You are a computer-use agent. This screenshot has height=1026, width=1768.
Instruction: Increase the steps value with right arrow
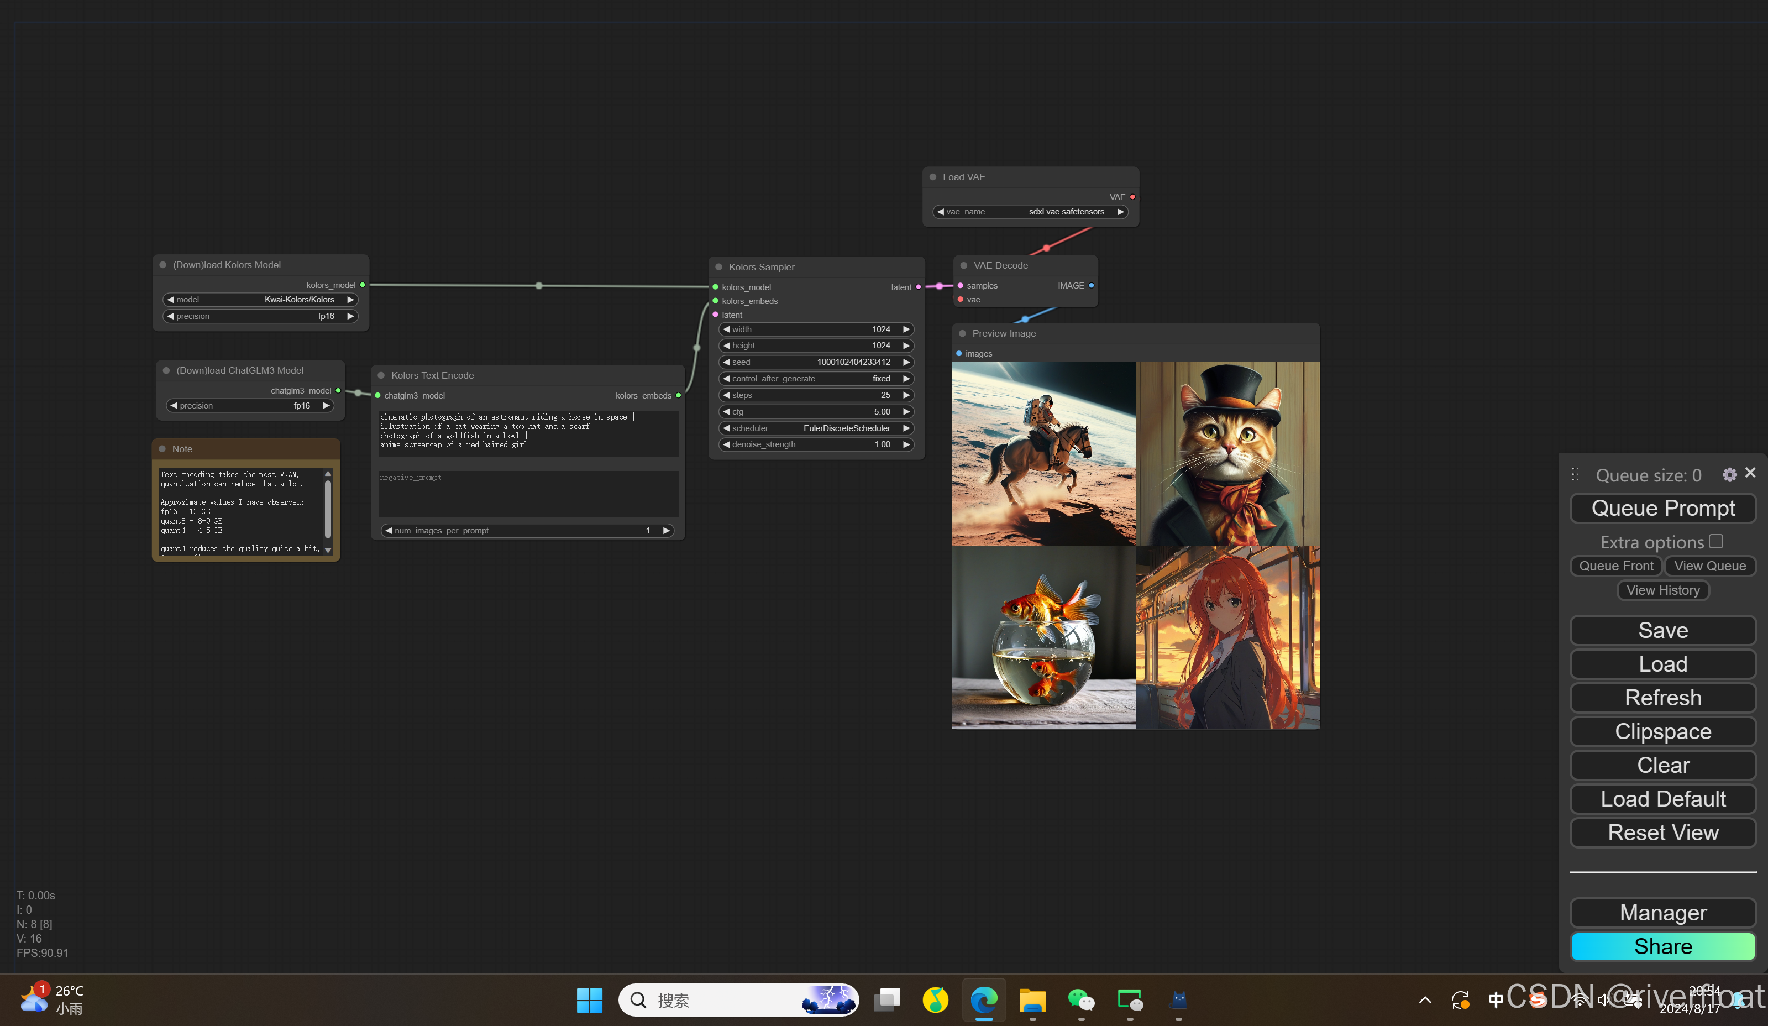[906, 395]
